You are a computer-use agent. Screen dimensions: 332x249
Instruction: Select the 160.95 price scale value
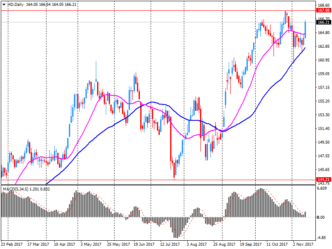324,60
